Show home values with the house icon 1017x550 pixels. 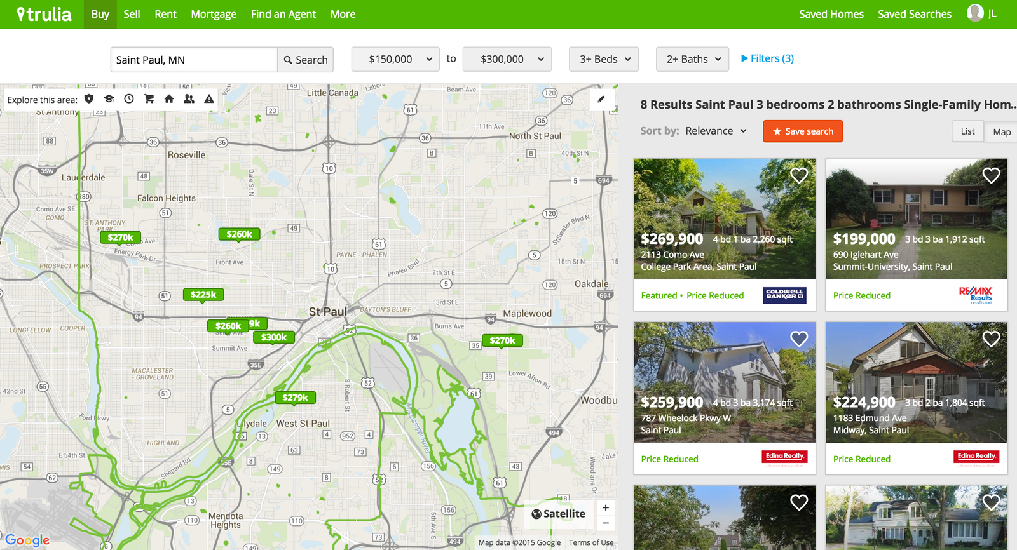point(169,99)
